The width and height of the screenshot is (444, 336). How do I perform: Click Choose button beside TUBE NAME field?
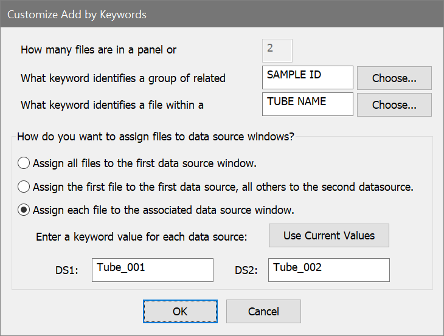(394, 105)
